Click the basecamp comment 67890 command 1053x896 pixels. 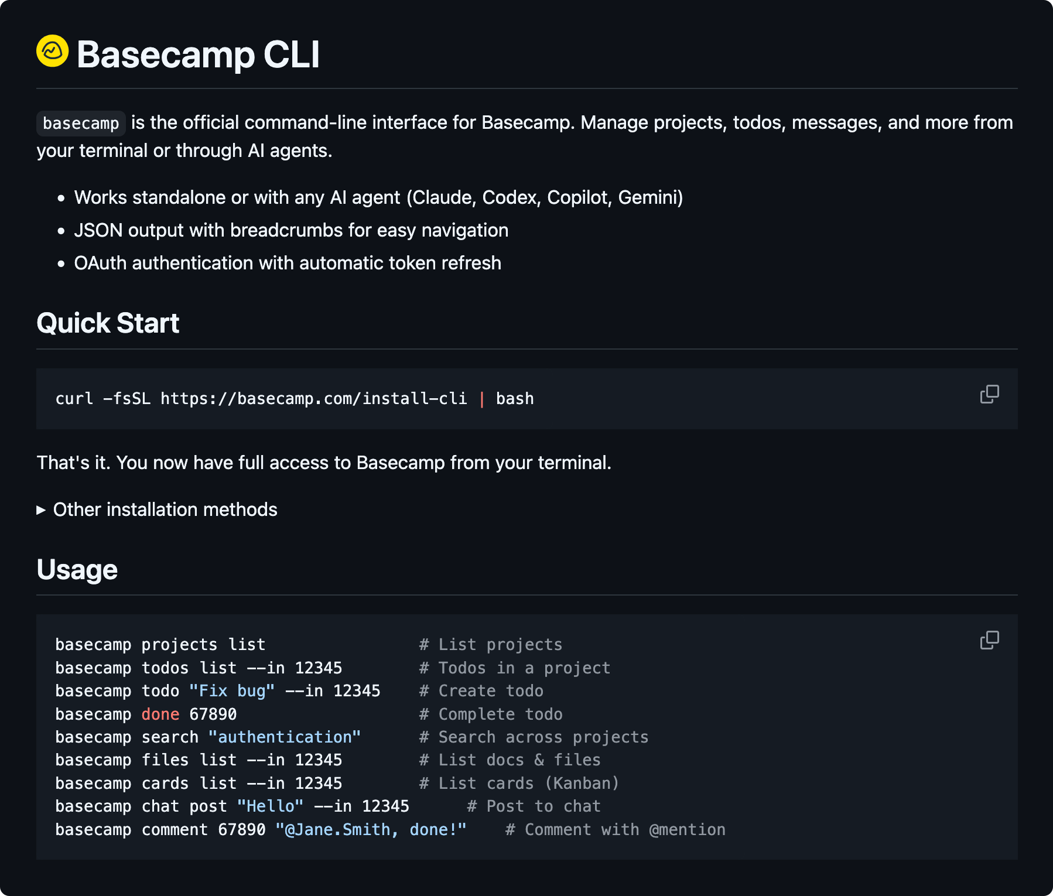click(x=261, y=829)
